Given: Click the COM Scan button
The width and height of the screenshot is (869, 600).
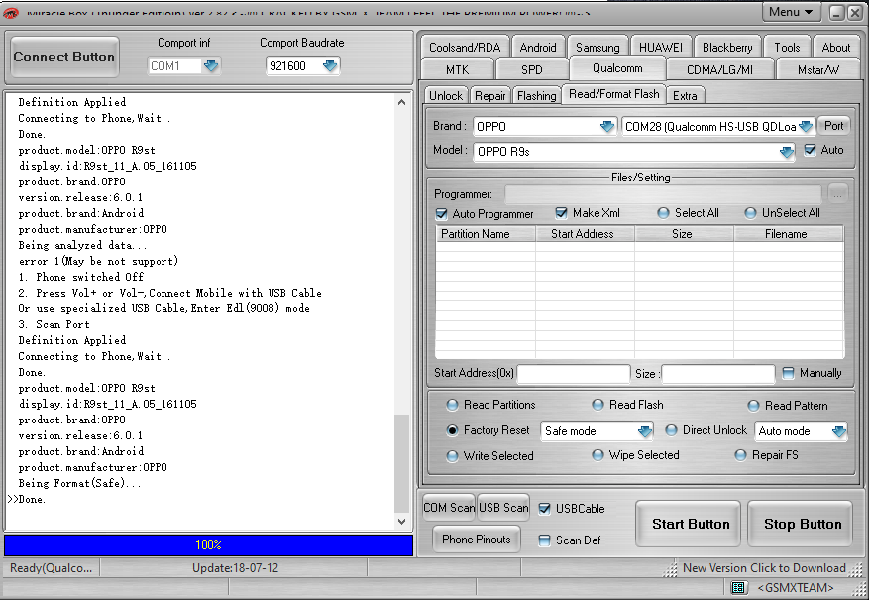Looking at the screenshot, I should [x=449, y=508].
